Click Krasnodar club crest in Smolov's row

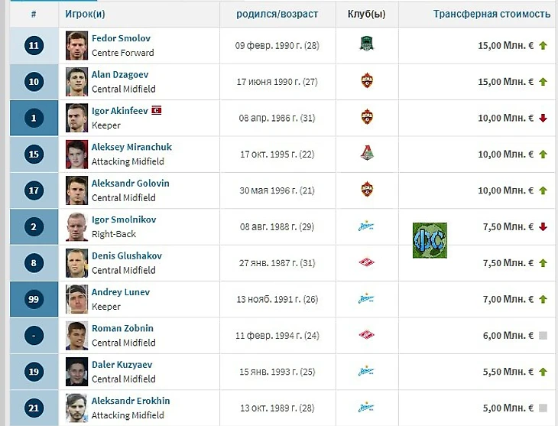coord(367,45)
